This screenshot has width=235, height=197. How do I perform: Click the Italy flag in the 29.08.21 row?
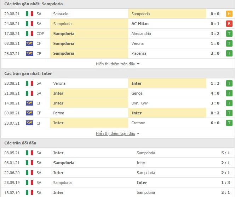(x=29, y=14)
